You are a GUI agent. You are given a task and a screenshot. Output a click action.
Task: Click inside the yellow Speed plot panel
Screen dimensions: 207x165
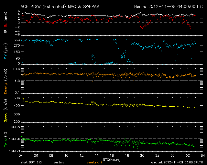click(x=112, y=110)
